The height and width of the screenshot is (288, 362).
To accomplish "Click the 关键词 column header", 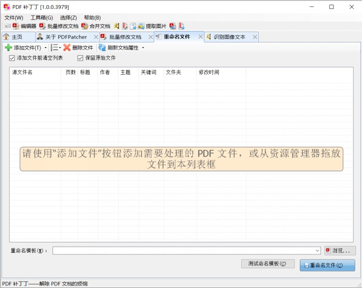I will [151, 73].
